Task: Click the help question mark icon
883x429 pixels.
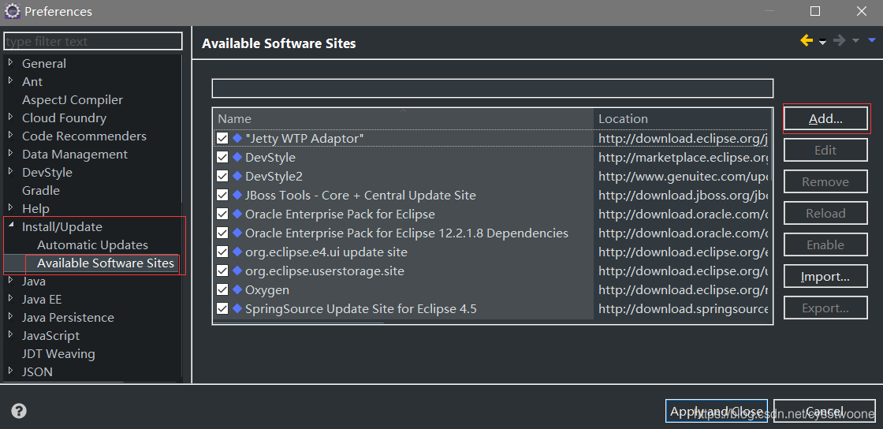Action: click(x=19, y=411)
